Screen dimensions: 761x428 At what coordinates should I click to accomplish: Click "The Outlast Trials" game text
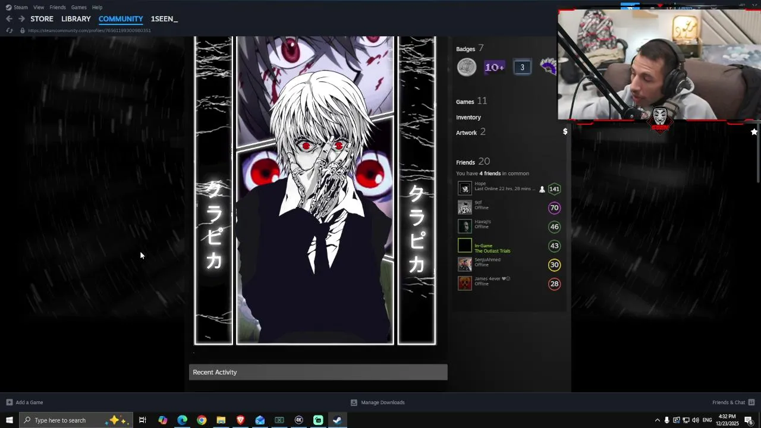[x=492, y=251]
